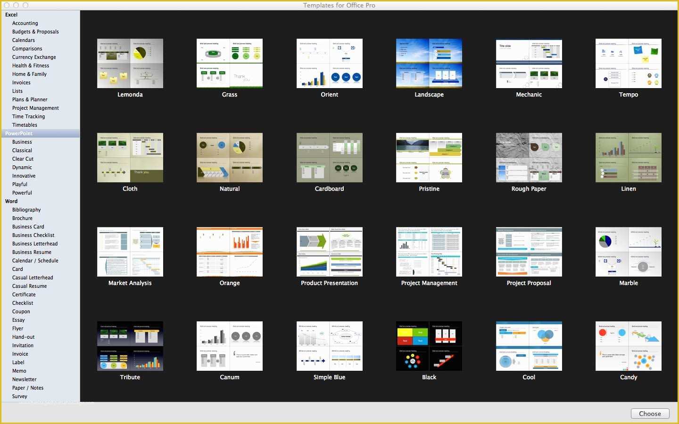Select the Newsletter category

point(24,379)
